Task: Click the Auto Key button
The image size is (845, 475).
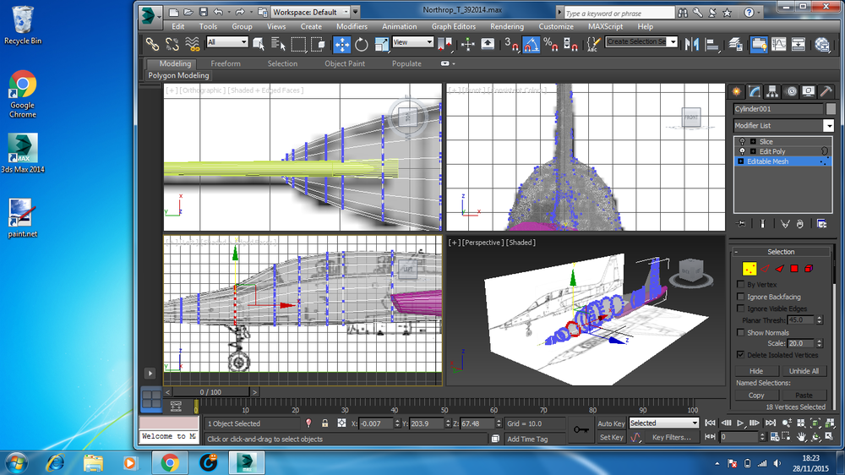Action: tap(611, 423)
